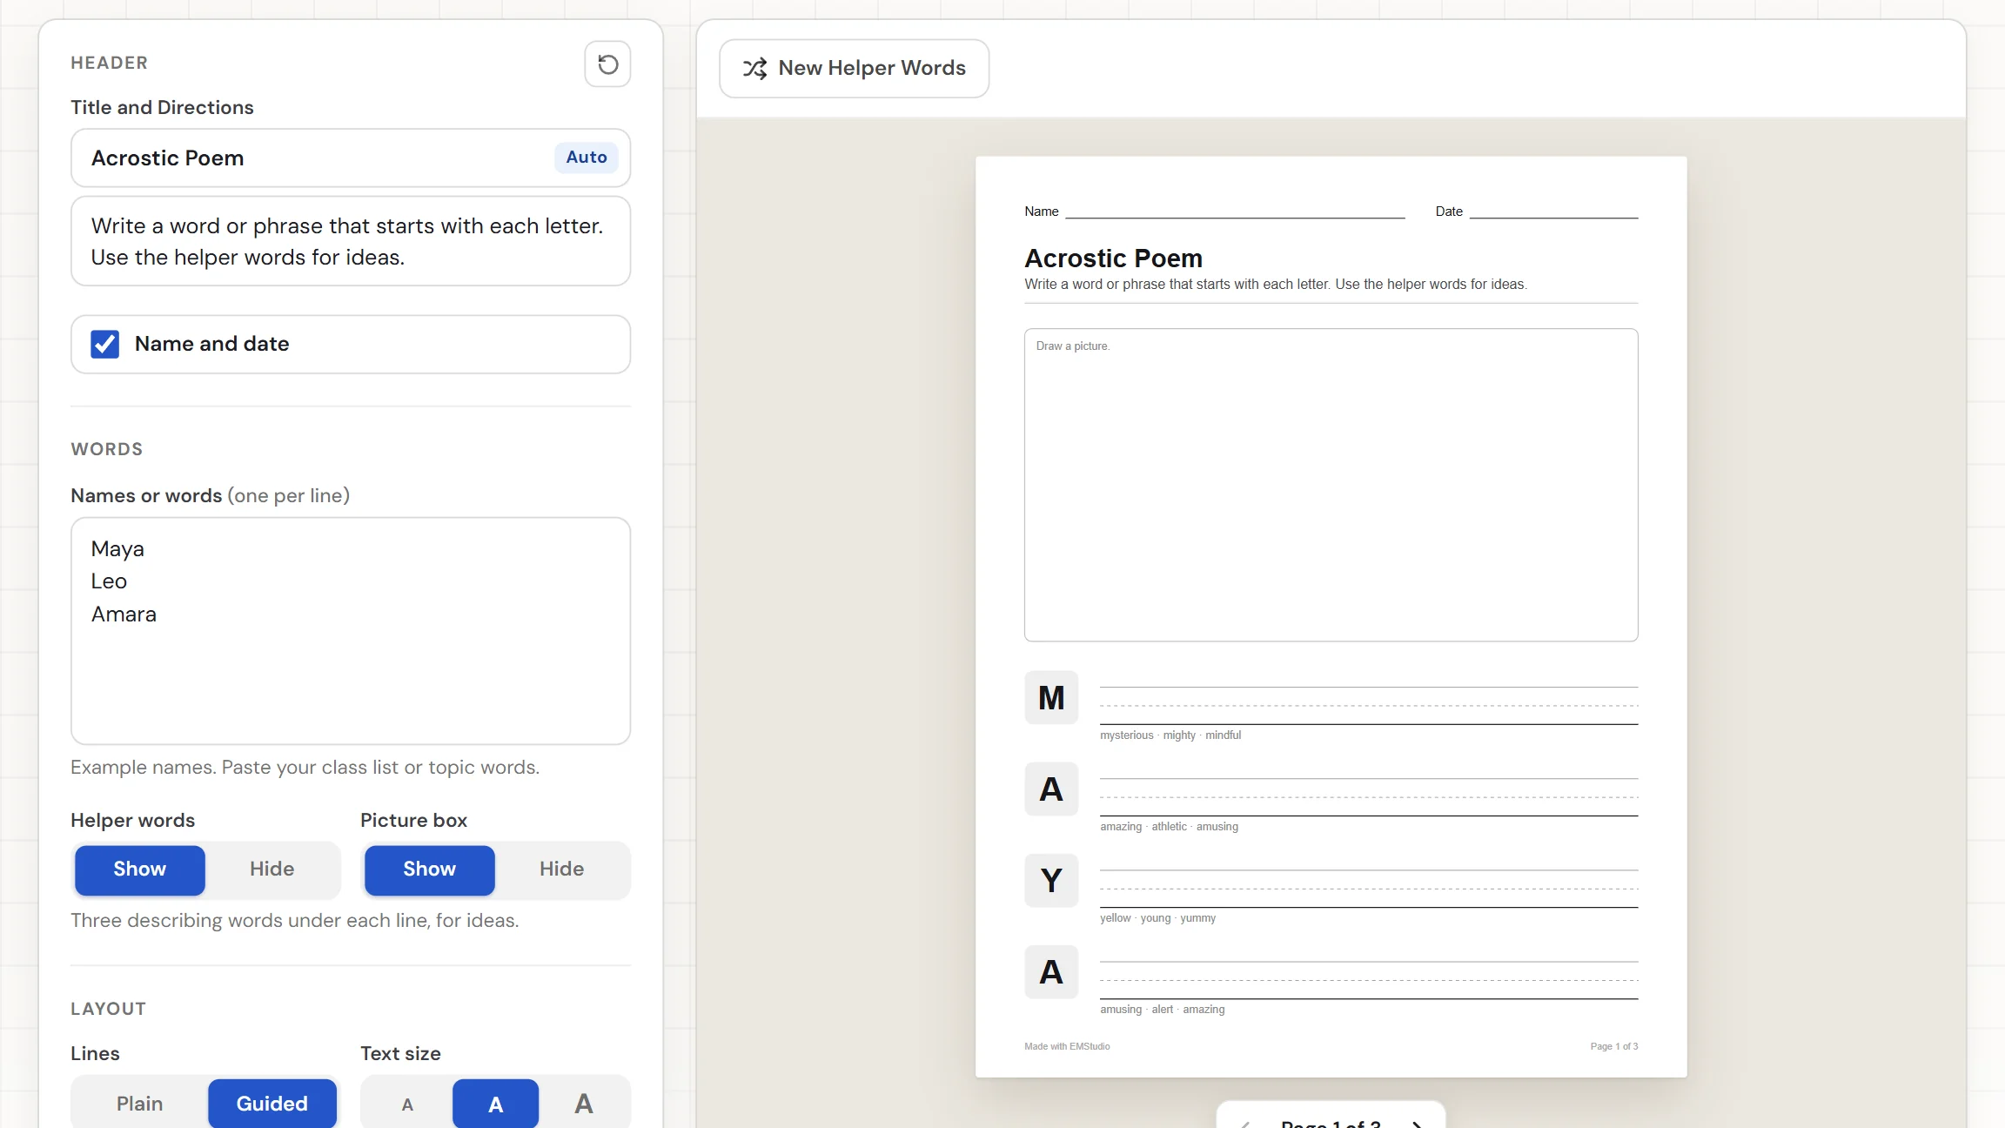Select Show for Helper words
This screenshot has height=1128, width=2005.
(x=139, y=869)
